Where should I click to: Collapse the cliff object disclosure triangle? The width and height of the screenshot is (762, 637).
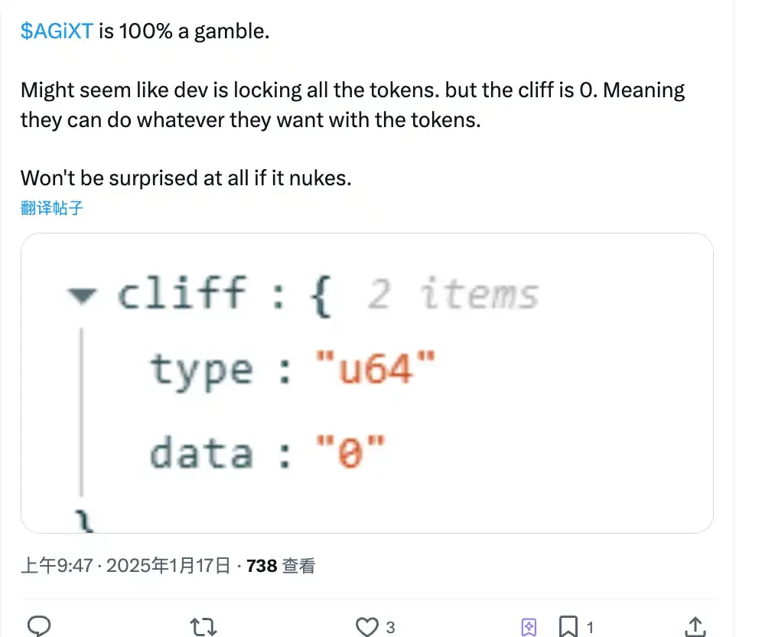(83, 295)
